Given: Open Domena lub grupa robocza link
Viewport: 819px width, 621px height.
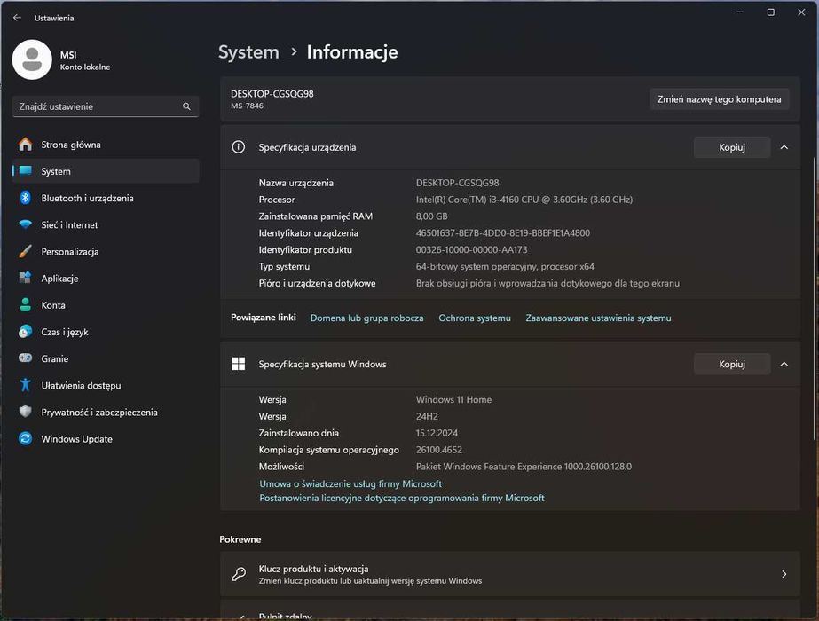Looking at the screenshot, I should click(366, 318).
